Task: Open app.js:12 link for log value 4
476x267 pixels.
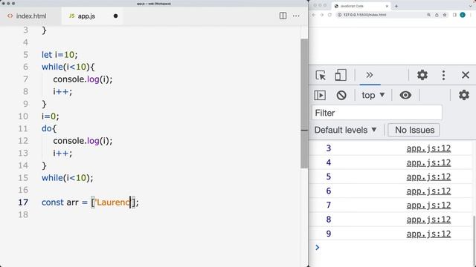Action: (428, 162)
